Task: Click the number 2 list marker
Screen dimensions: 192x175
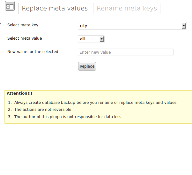Action: coord(10,110)
